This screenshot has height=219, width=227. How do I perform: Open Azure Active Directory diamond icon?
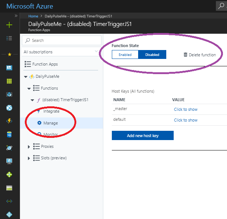(x=9, y=215)
